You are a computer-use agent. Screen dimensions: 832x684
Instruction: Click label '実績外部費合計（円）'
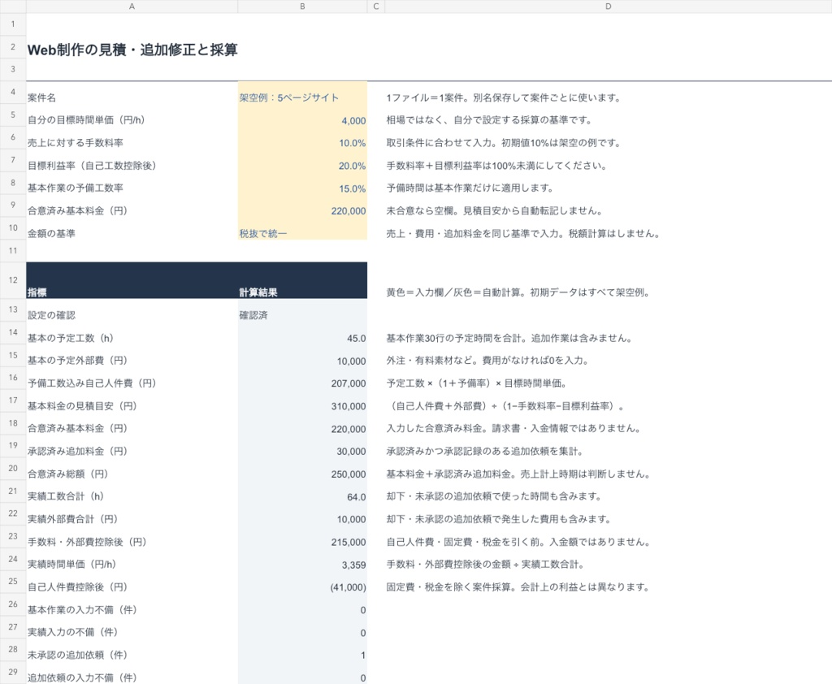pyautogui.click(x=72, y=519)
